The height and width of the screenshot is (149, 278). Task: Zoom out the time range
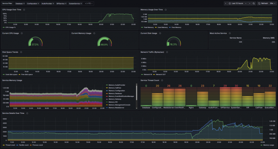coord(254,3)
